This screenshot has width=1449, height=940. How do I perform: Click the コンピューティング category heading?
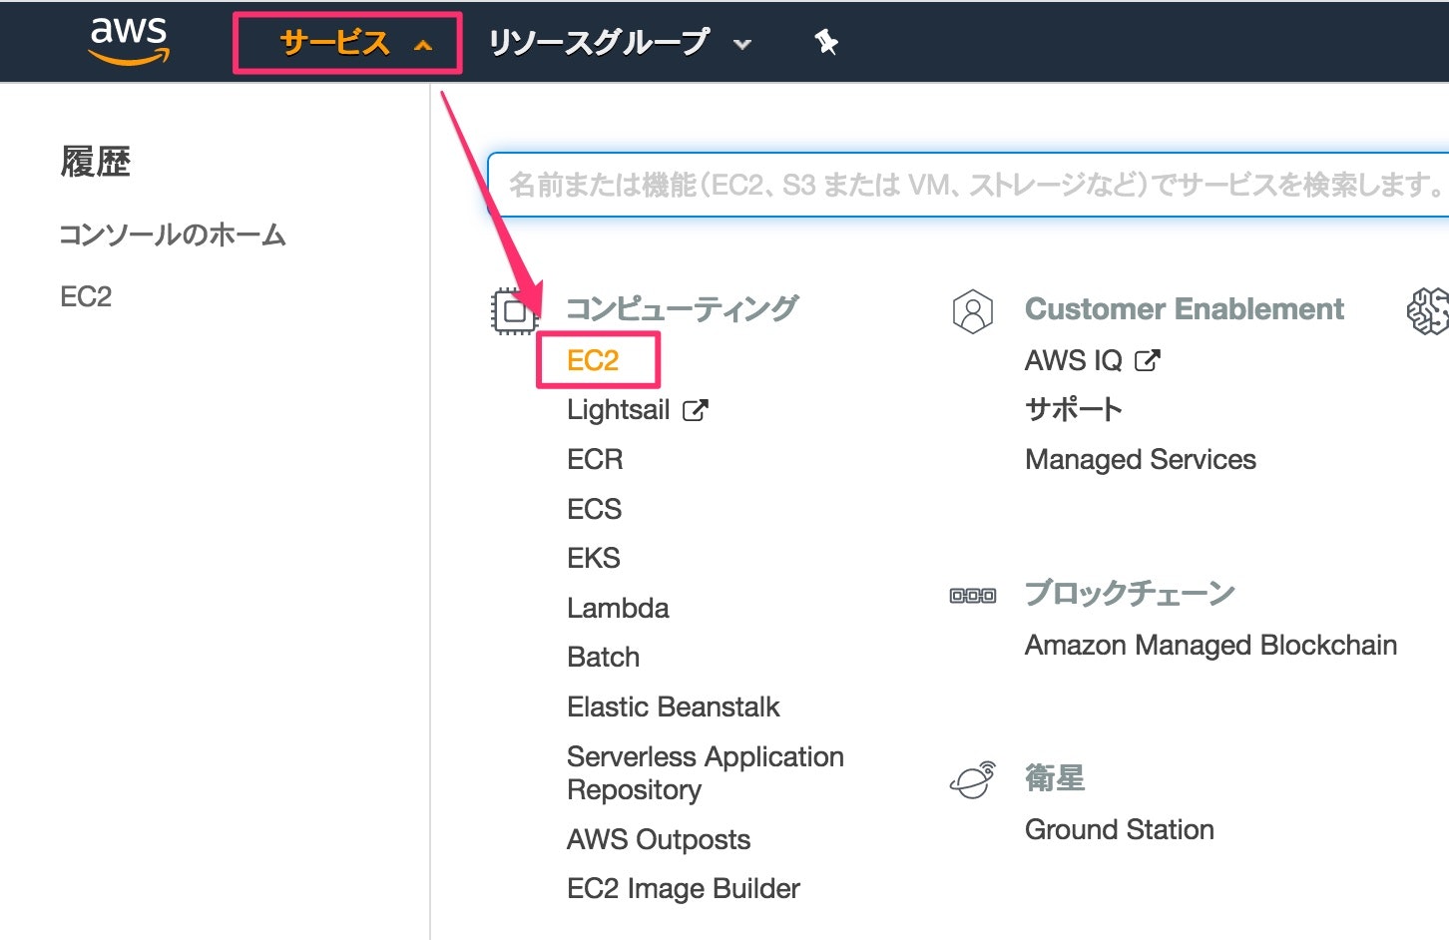pos(683,309)
